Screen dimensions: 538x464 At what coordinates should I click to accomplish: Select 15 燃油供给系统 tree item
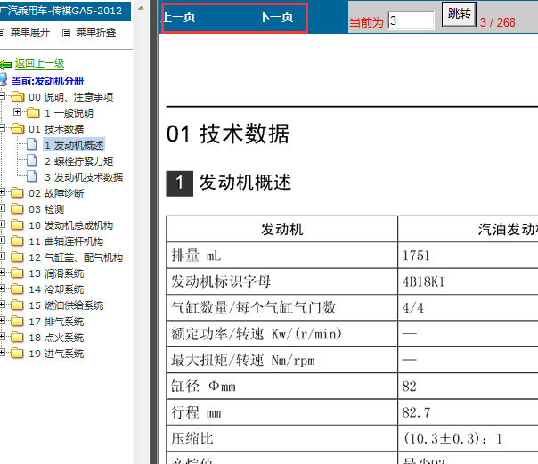(66, 305)
